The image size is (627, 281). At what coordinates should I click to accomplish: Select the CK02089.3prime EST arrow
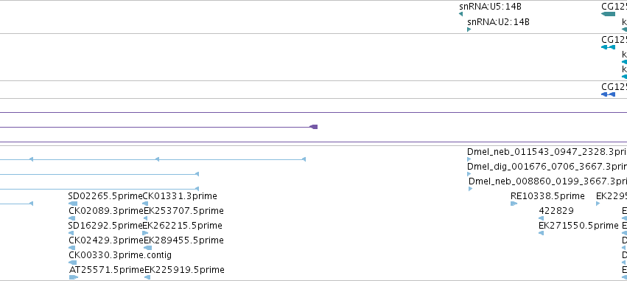pyautogui.click(x=72, y=218)
